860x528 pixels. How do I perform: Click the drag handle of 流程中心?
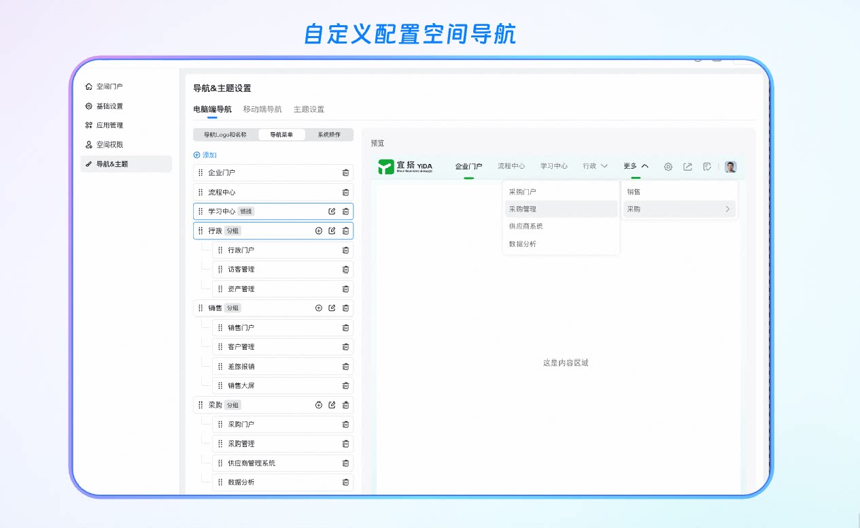(x=201, y=193)
